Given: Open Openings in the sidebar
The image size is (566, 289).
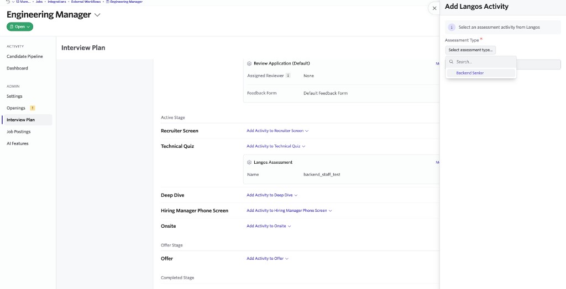Looking at the screenshot, I should point(16,108).
